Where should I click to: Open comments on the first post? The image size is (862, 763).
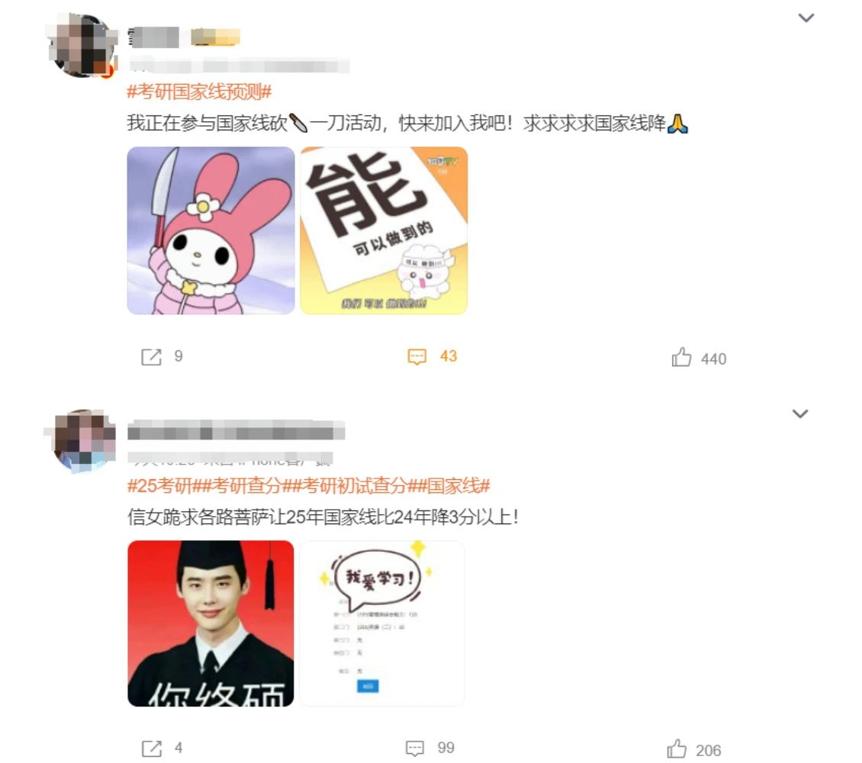pos(417,357)
